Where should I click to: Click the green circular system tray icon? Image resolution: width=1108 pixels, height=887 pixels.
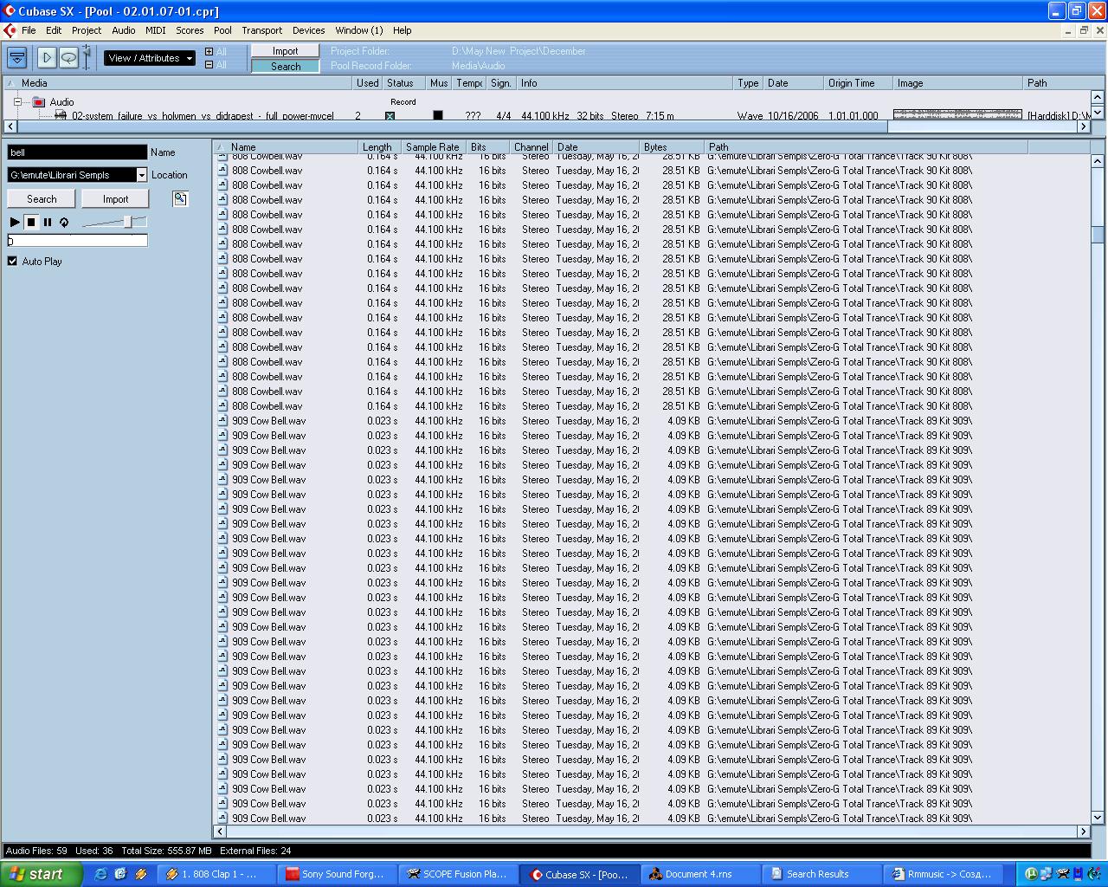coord(1031,874)
